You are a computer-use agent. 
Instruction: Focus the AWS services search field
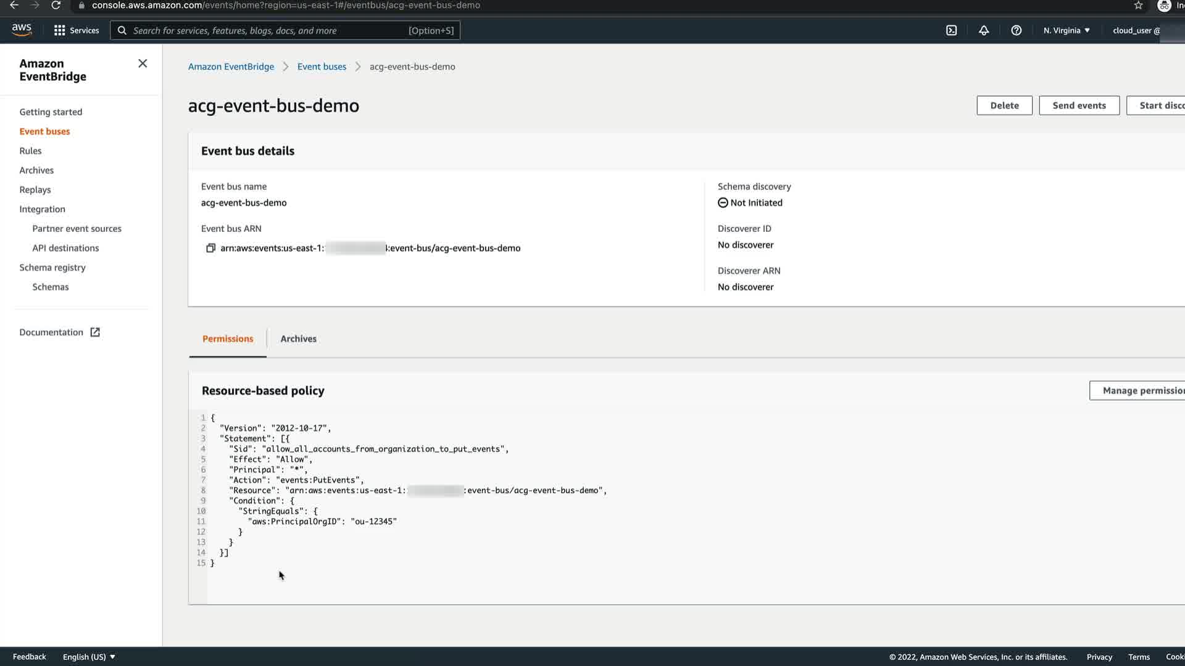pos(265,30)
